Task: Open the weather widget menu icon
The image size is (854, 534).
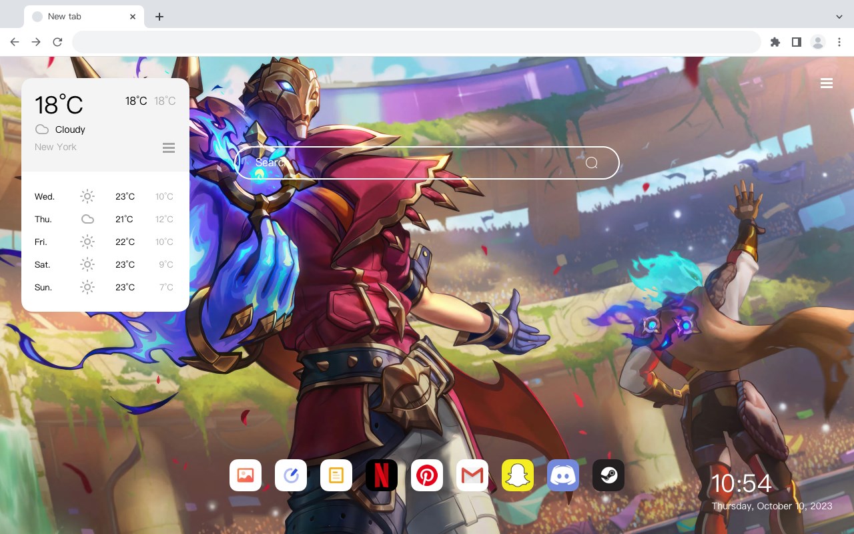Action: pyautogui.click(x=169, y=148)
